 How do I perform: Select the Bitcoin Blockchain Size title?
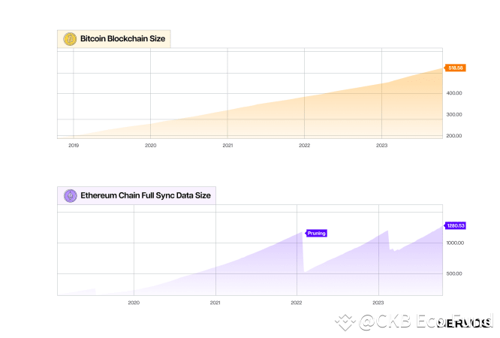click(122, 39)
